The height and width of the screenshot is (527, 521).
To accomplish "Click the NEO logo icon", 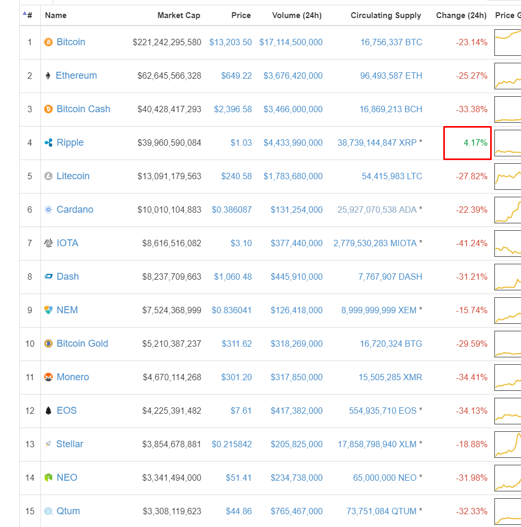I will [48, 478].
